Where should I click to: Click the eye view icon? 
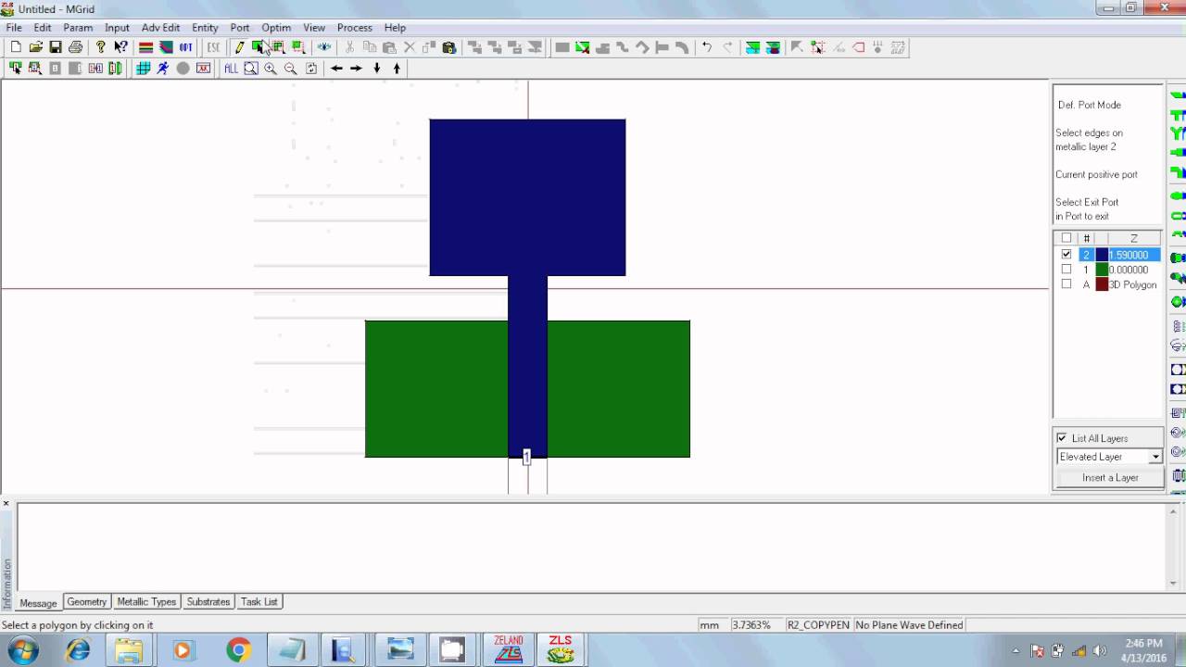324,47
